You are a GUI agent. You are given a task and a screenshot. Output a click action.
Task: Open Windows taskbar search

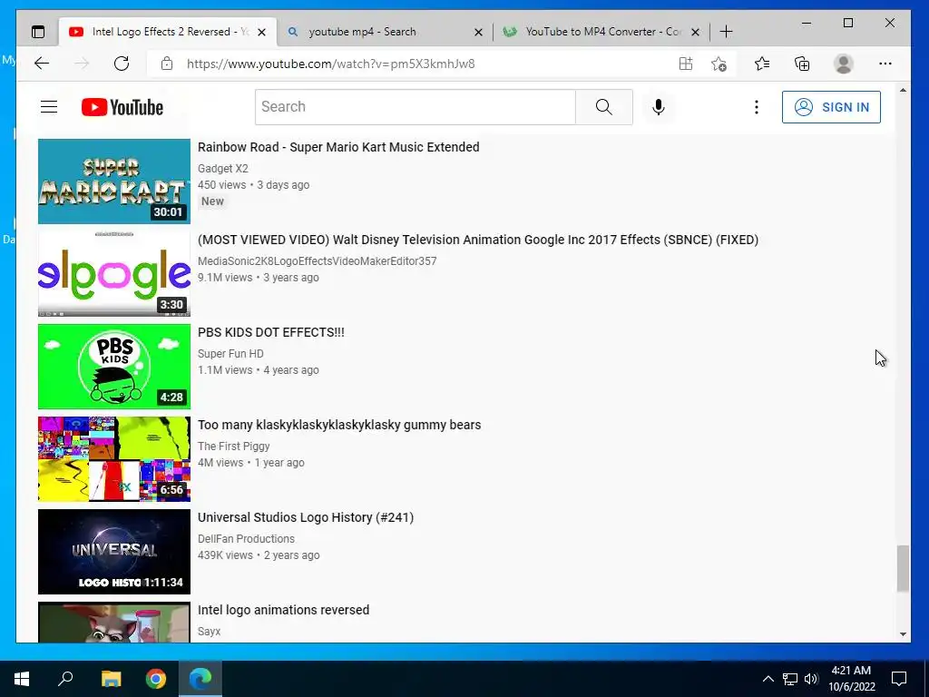(x=65, y=679)
